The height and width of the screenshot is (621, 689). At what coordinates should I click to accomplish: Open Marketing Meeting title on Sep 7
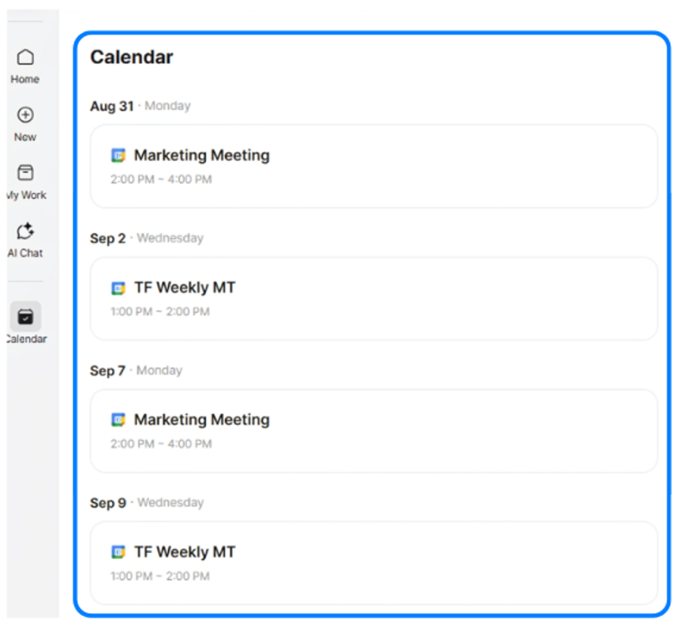pyautogui.click(x=202, y=419)
